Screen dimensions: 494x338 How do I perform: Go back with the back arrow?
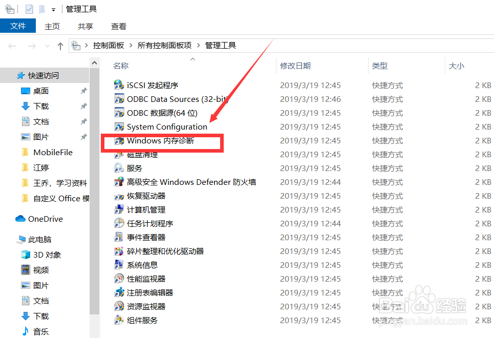12,46
